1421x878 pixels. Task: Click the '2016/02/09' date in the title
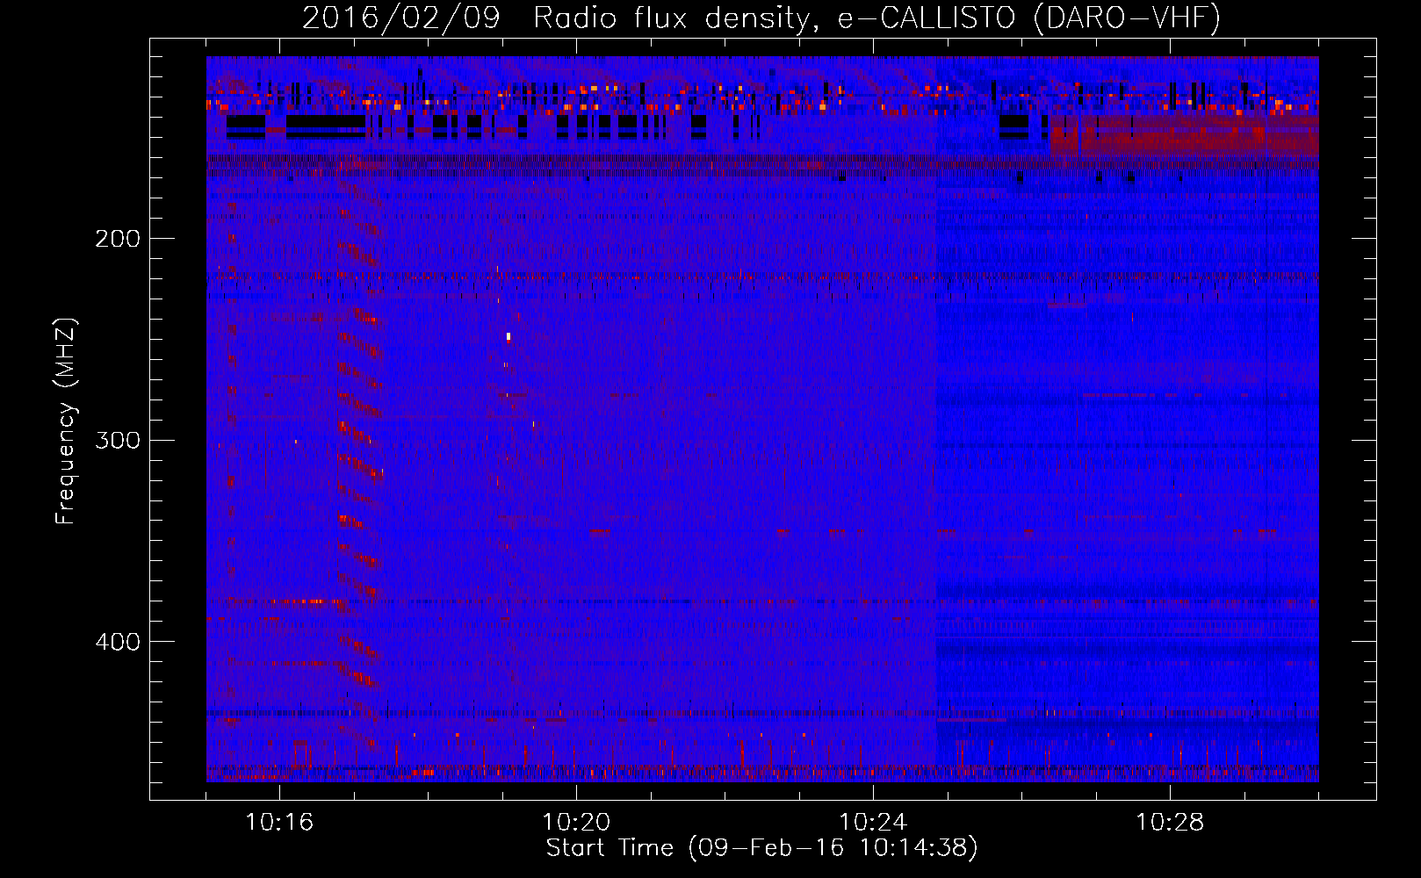(401, 18)
